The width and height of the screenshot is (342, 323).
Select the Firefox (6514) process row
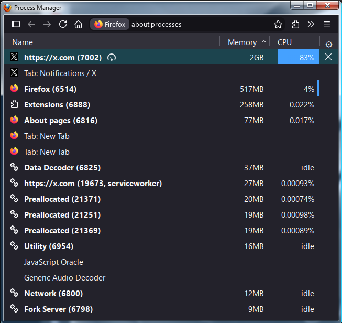pyautogui.click(x=171, y=89)
